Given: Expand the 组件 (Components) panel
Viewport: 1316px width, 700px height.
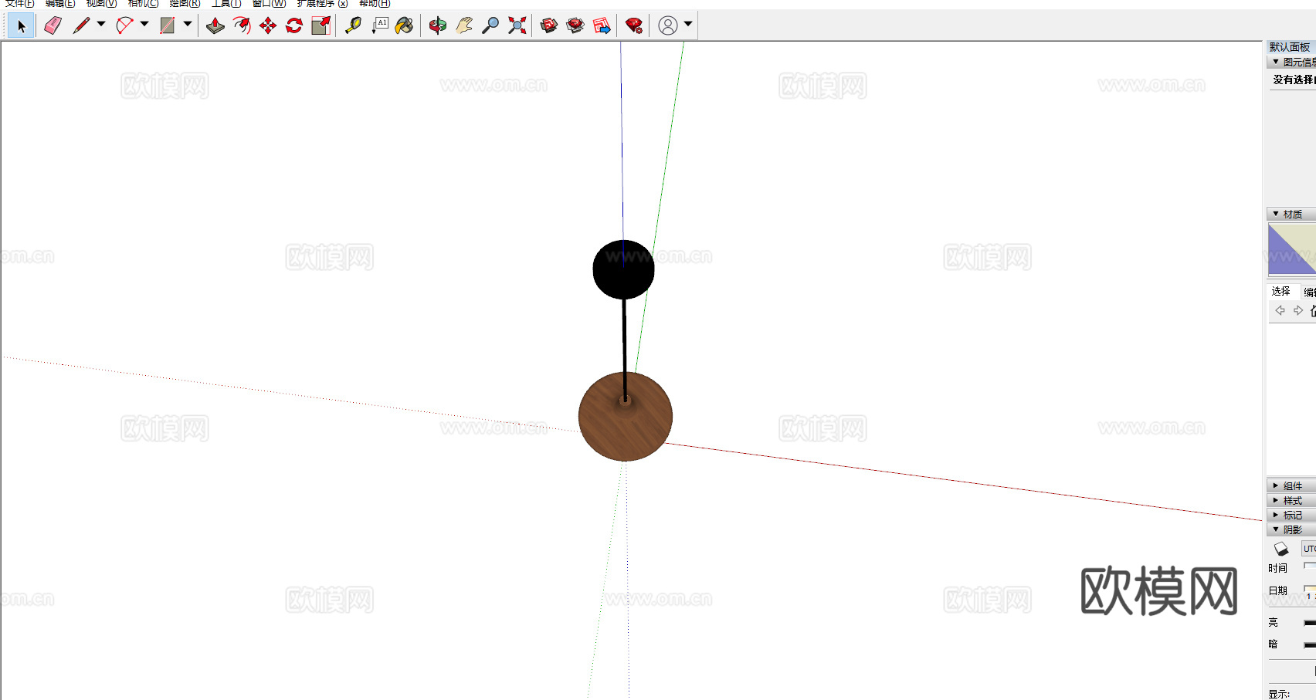Looking at the screenshot, I should pyautogui.click(x=1291, y=485).
